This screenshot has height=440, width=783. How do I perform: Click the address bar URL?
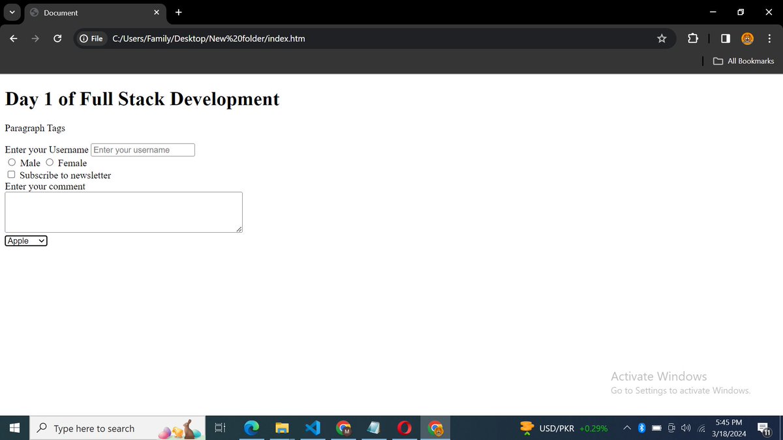(209, 38)
